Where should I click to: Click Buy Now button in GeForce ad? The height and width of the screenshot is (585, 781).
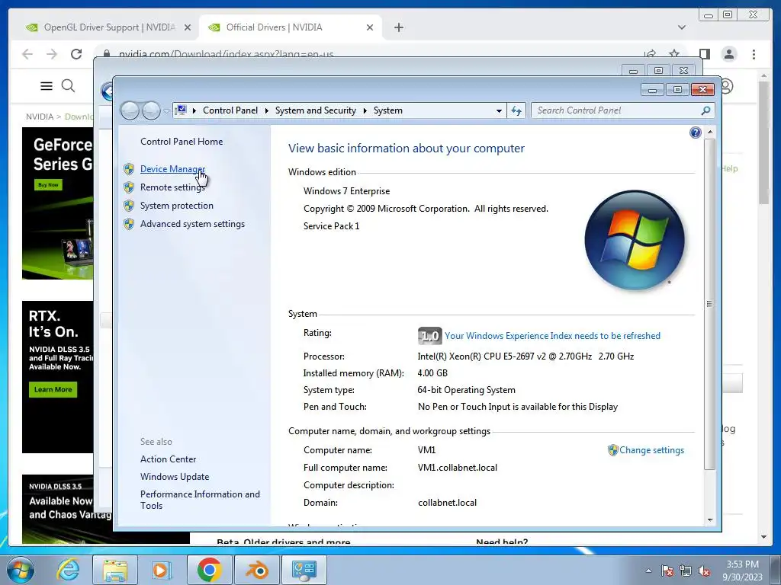click(48, 184)
